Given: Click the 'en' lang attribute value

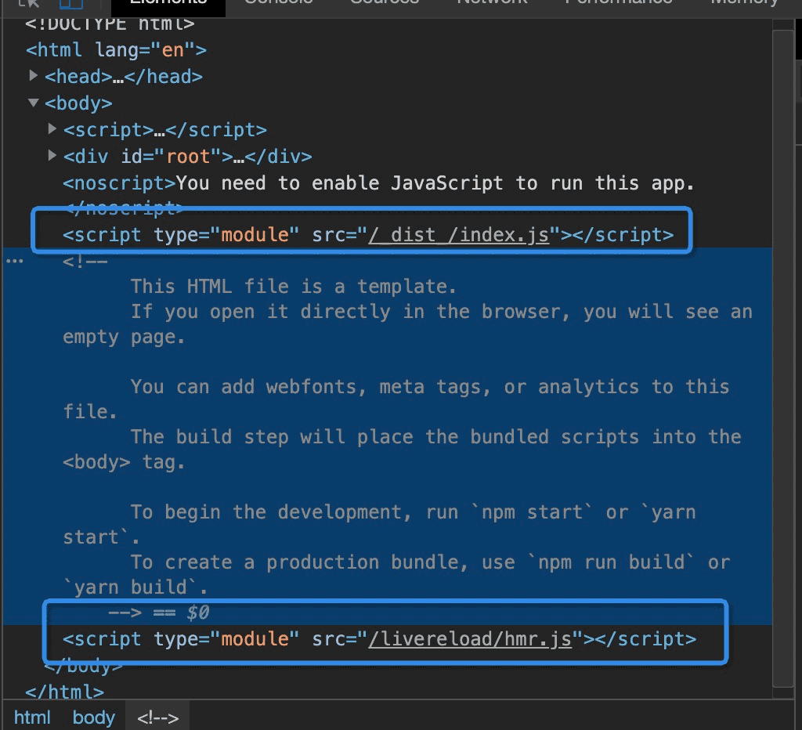Looking at the screenshot, I should point(172,50).
